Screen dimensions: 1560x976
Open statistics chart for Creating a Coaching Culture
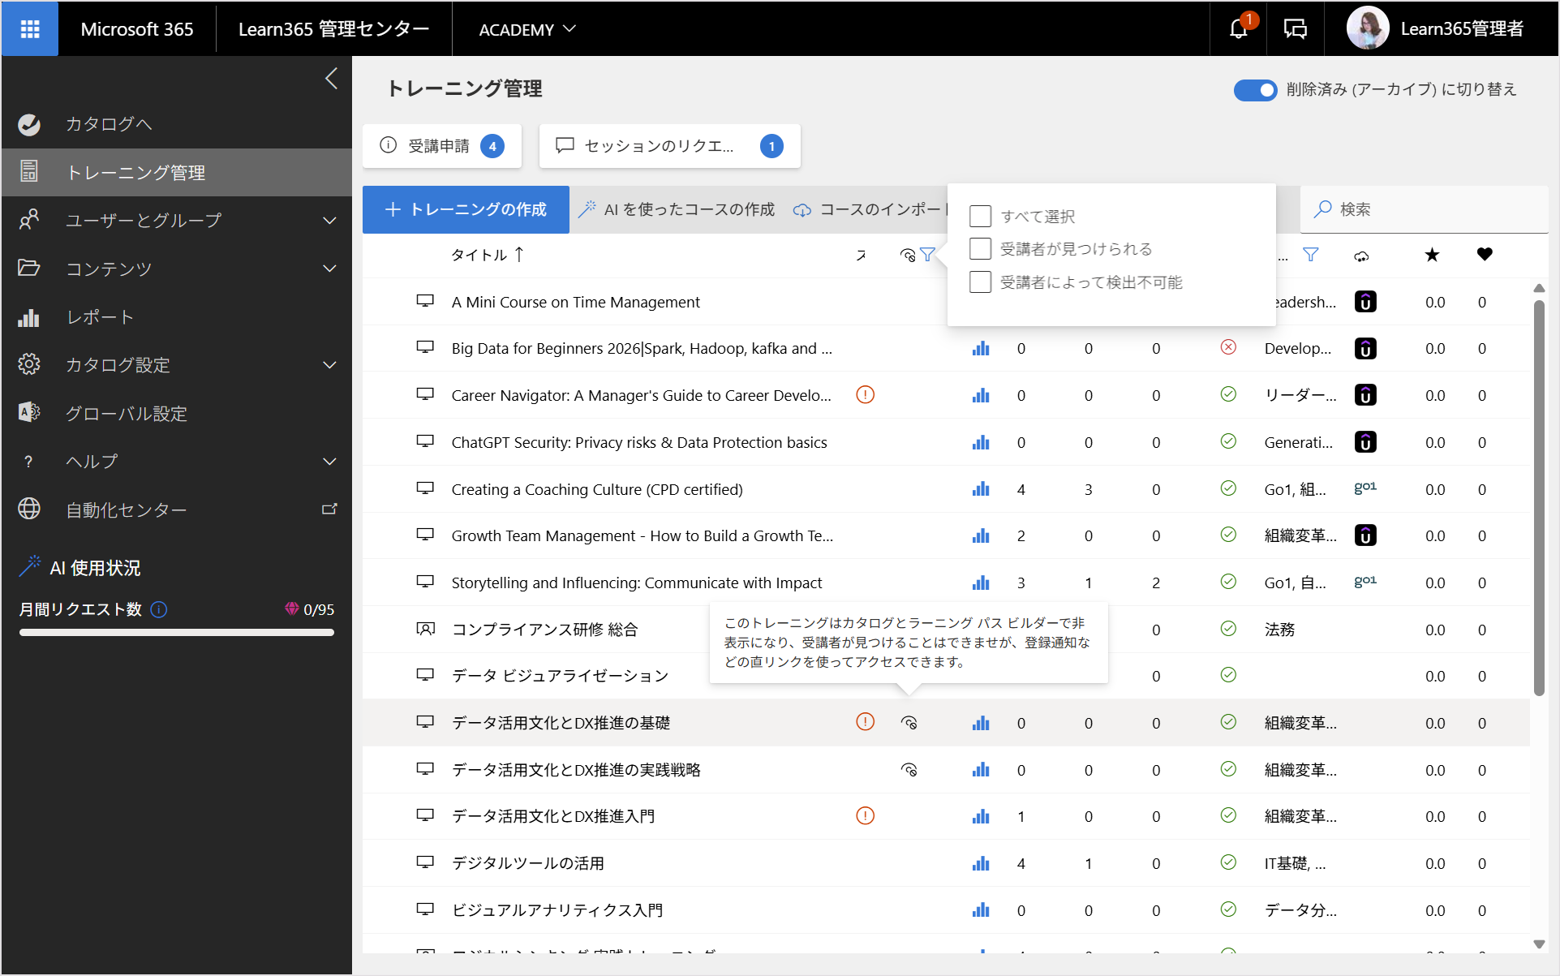point(981,489)
